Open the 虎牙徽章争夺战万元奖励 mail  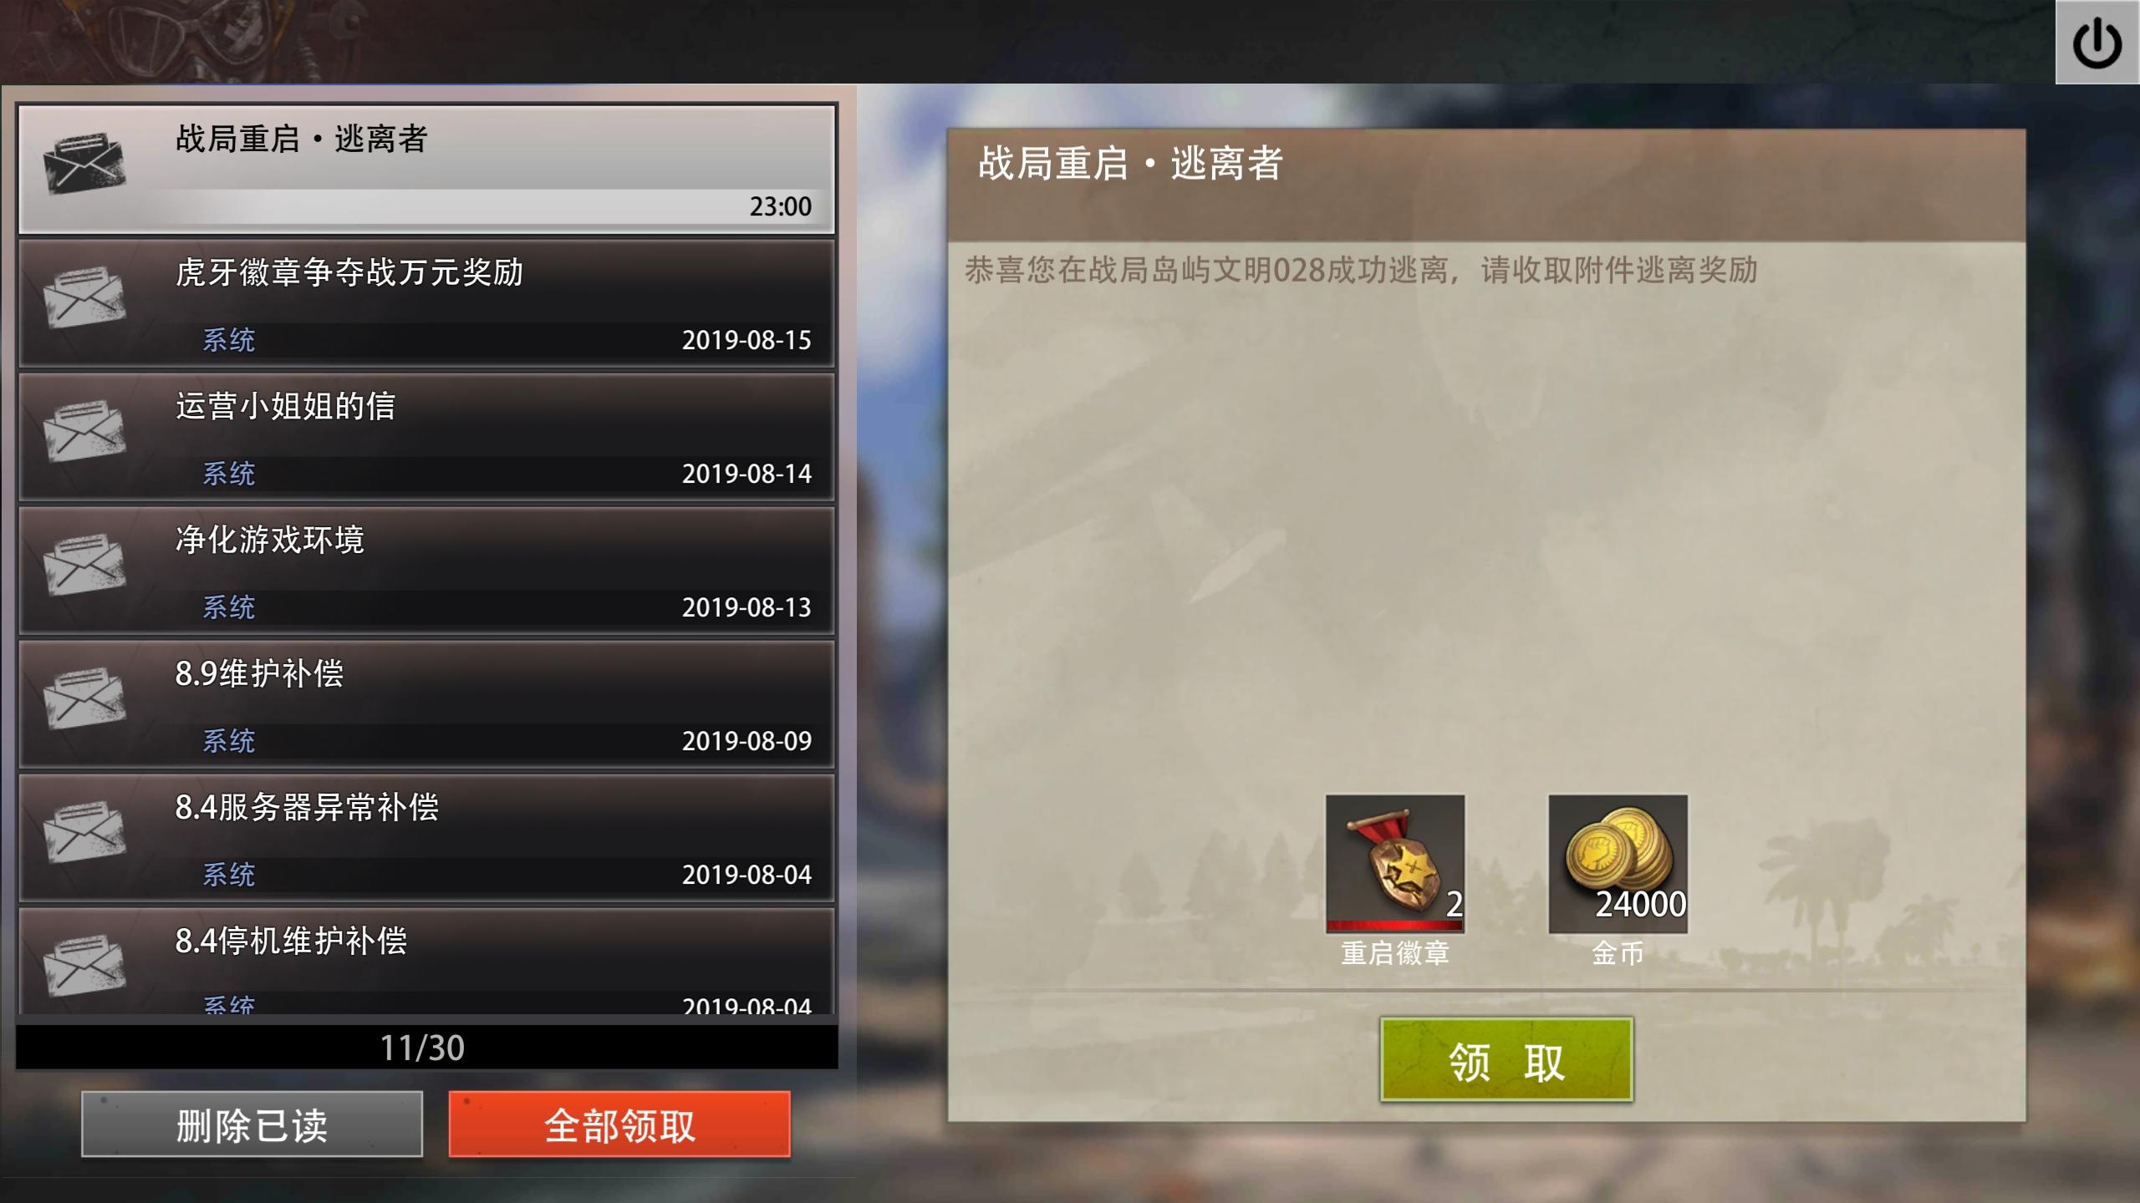point(426,303)
